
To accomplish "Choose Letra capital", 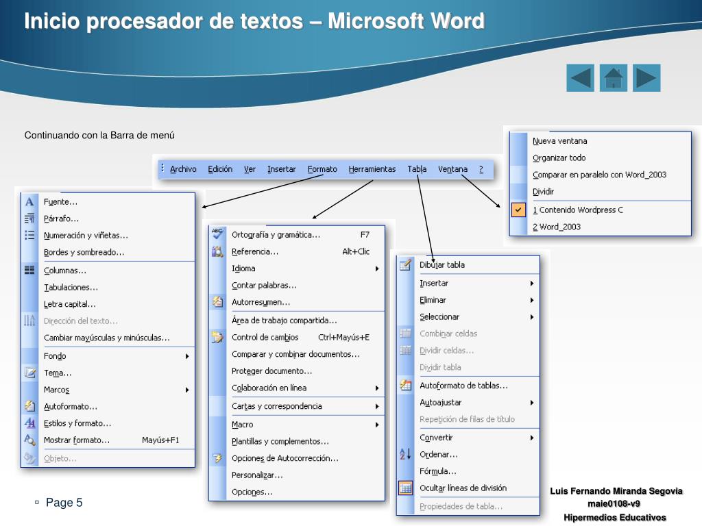I will coord(69,304).
